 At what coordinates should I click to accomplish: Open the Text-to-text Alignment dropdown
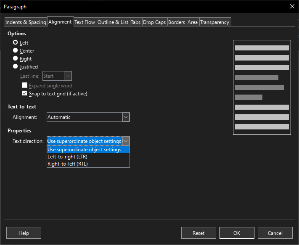pyautogui.click(x=88, y=117)
